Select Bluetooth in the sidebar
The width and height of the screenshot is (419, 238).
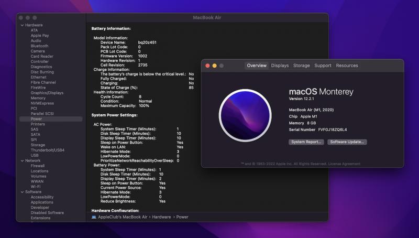click(x=39, y=46)
